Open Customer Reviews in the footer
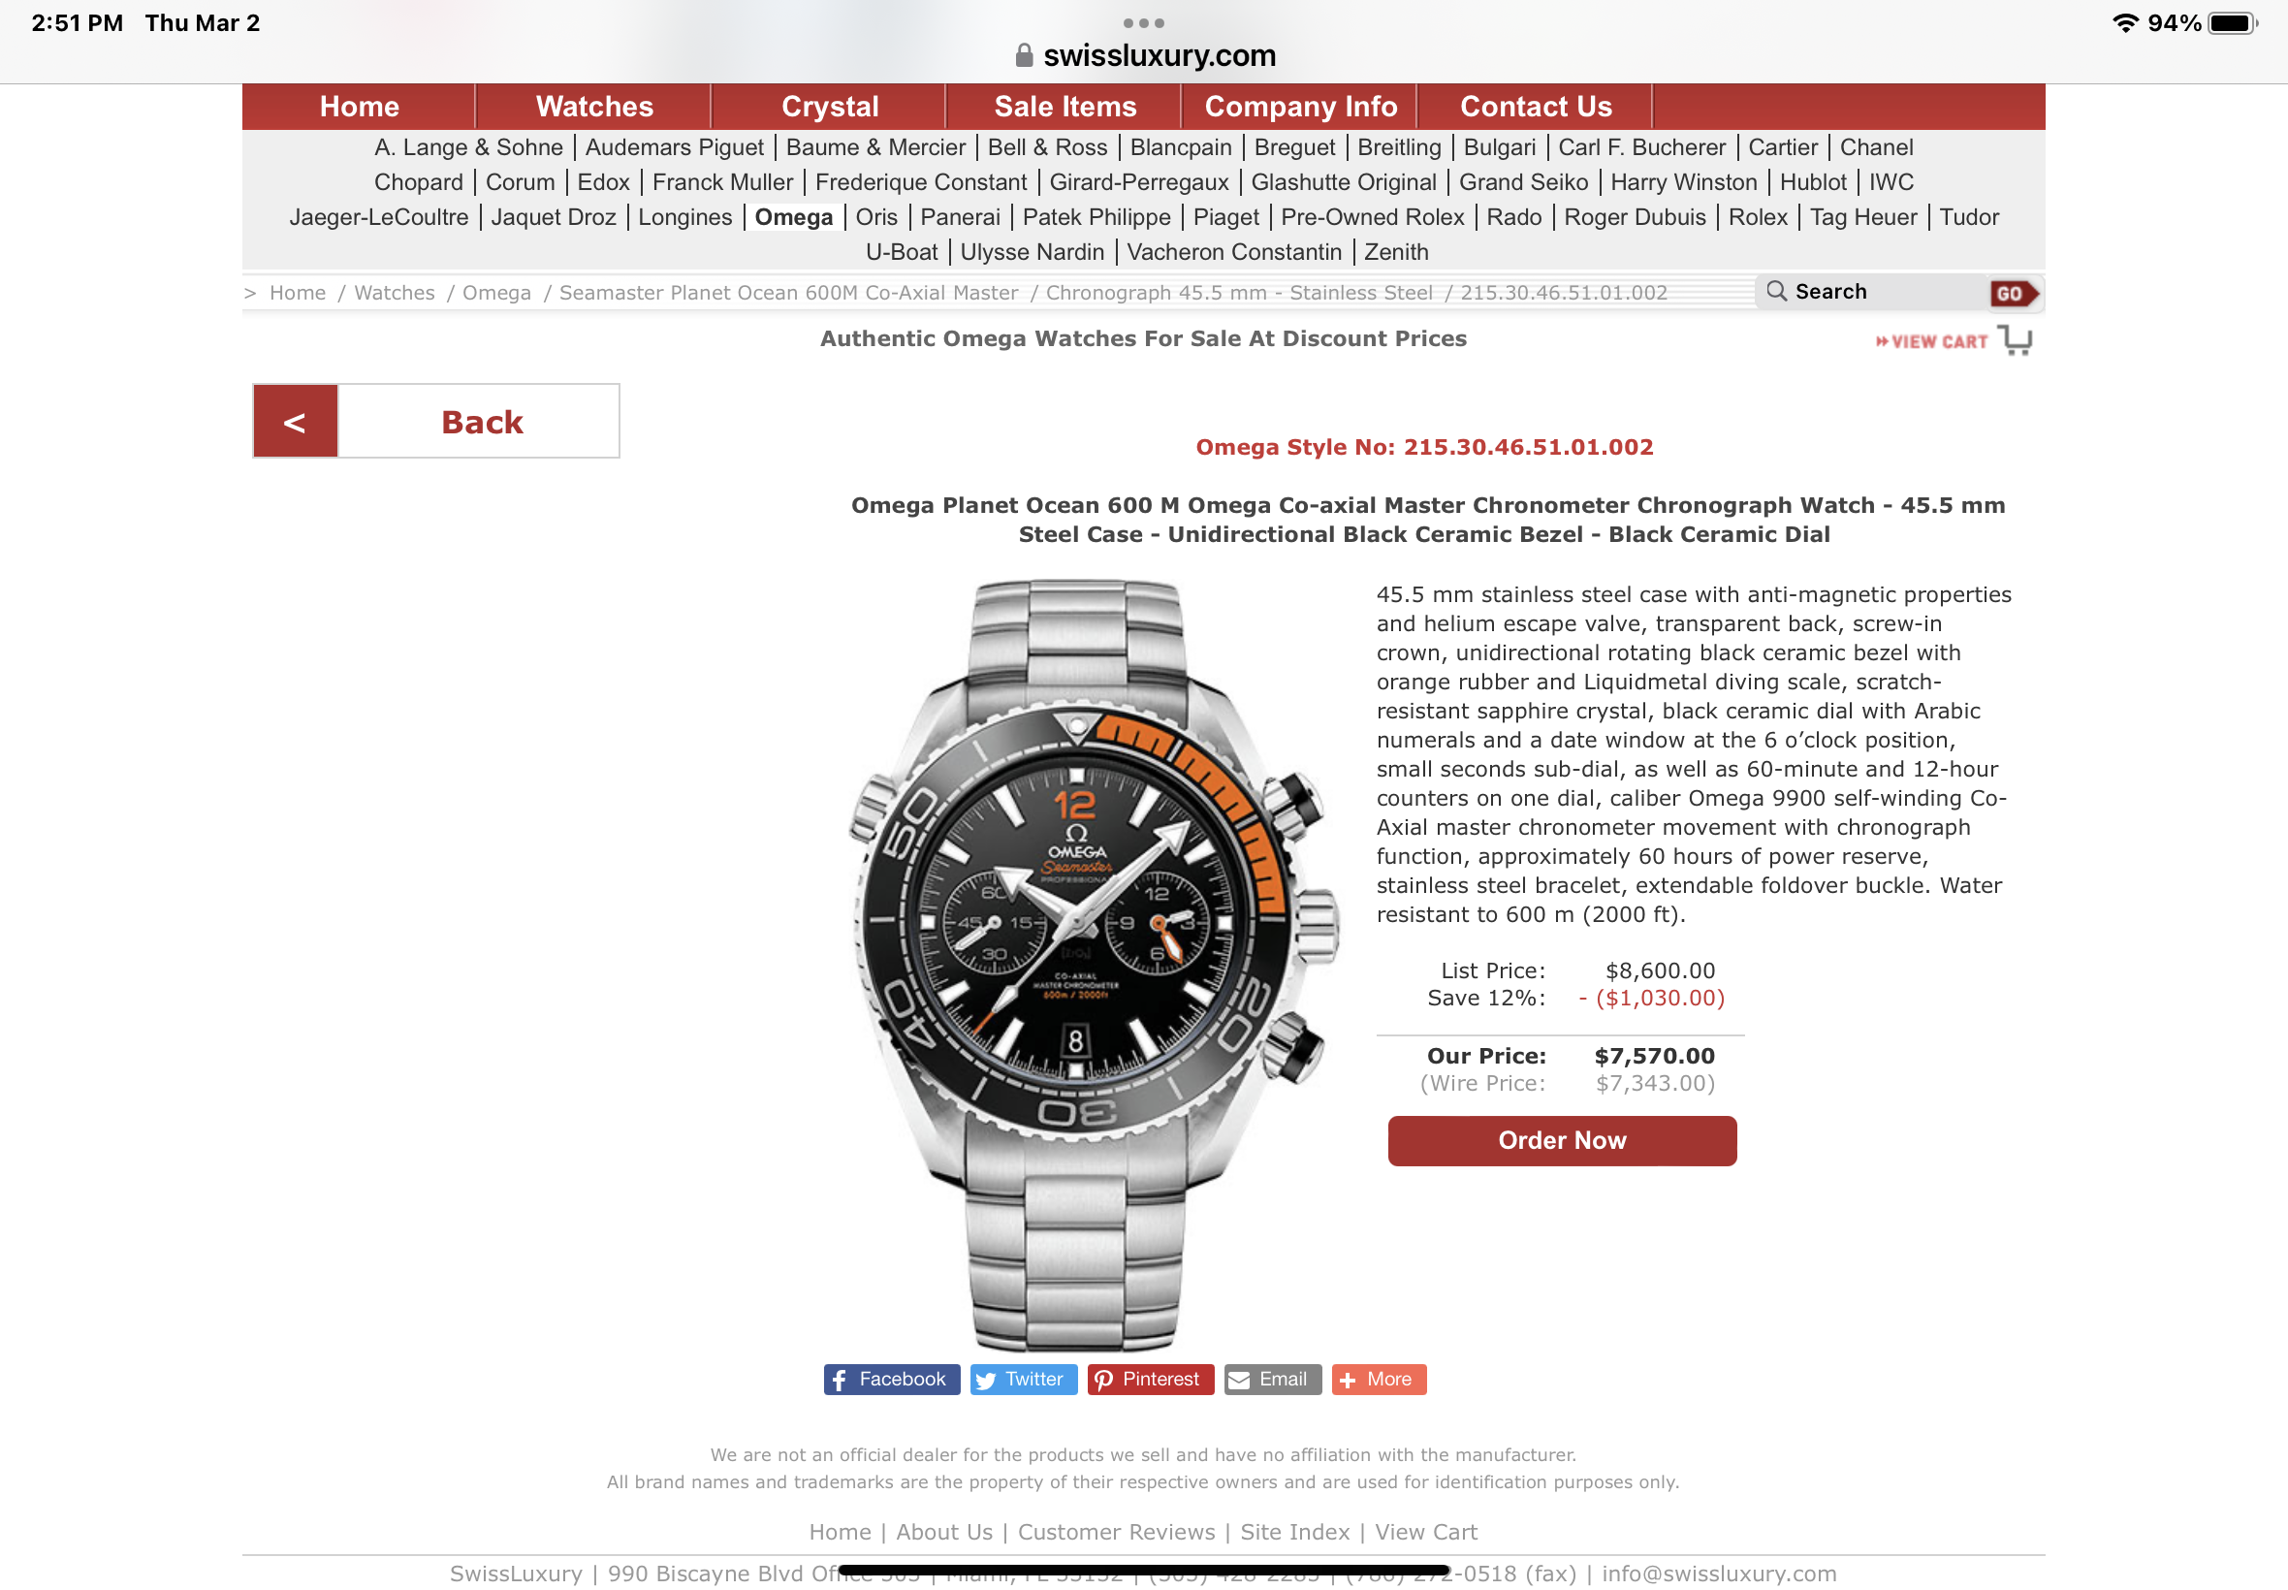2288x1590 pixels. tap(1115, 1531)
